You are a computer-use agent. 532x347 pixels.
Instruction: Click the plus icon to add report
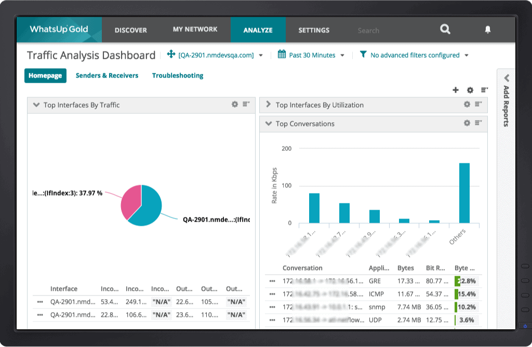point(456,90)
